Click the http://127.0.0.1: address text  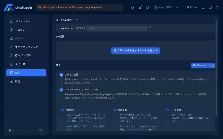click(x=77, y=28)
